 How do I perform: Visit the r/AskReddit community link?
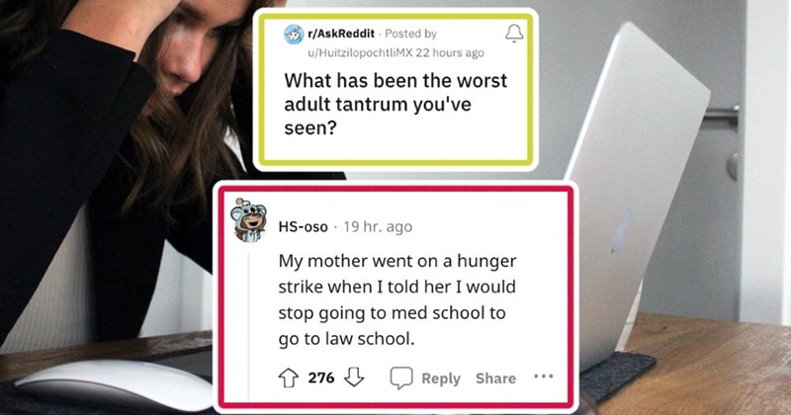[x=341, y=34]
